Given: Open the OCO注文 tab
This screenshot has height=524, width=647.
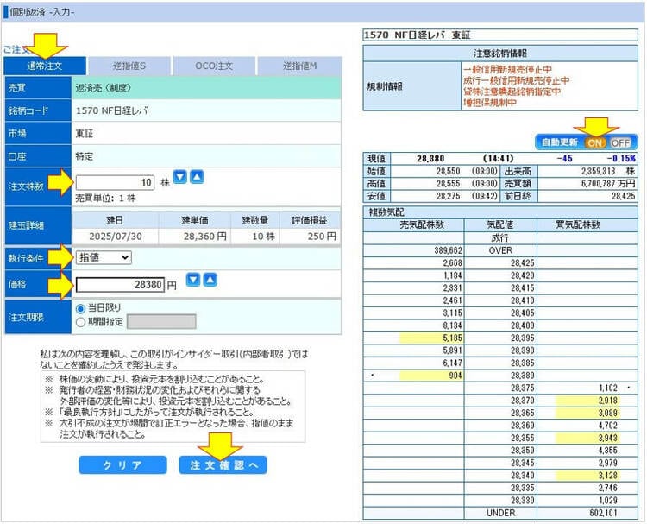Looking at the screenshot, I should (214, 66).
